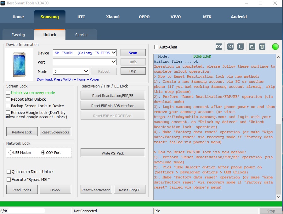Click Reset Screenlocks
The image size is (283, 214).
click(55, 132)
